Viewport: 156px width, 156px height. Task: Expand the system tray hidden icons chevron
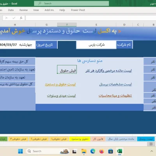[152, 151]
